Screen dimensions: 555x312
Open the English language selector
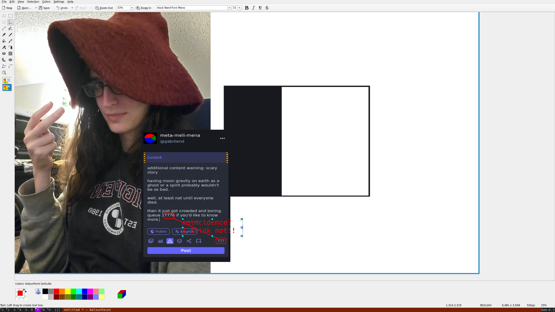184,231
